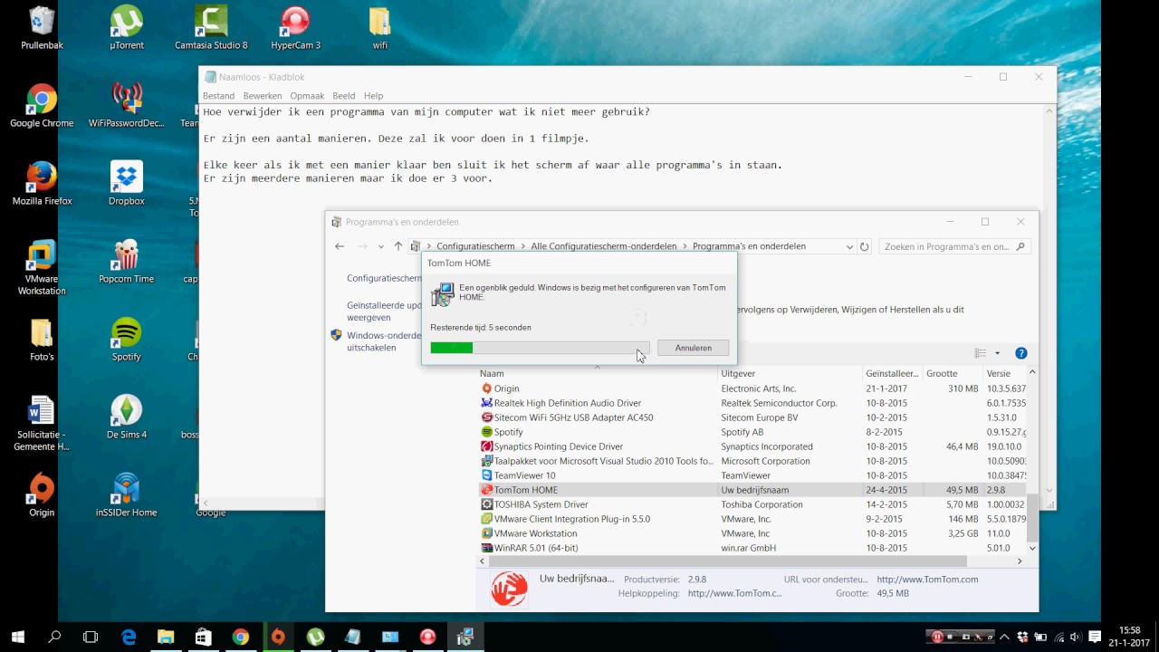Open Spotify desktop shortcut
The height and width of the screenshot is (652, 1159).
click(x=127, y=340)
